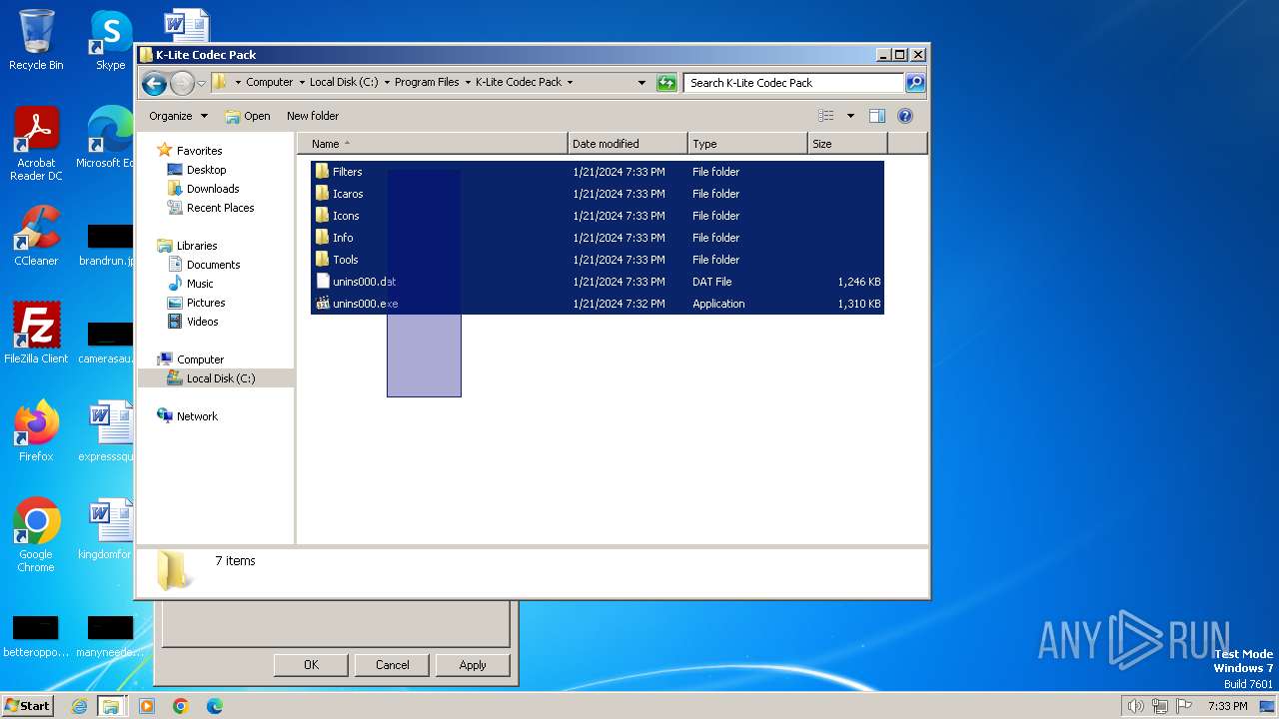The height and width of the screenshot is (719, 1279).
Task: Click the Change your view icon
Action: pos(825,116)
